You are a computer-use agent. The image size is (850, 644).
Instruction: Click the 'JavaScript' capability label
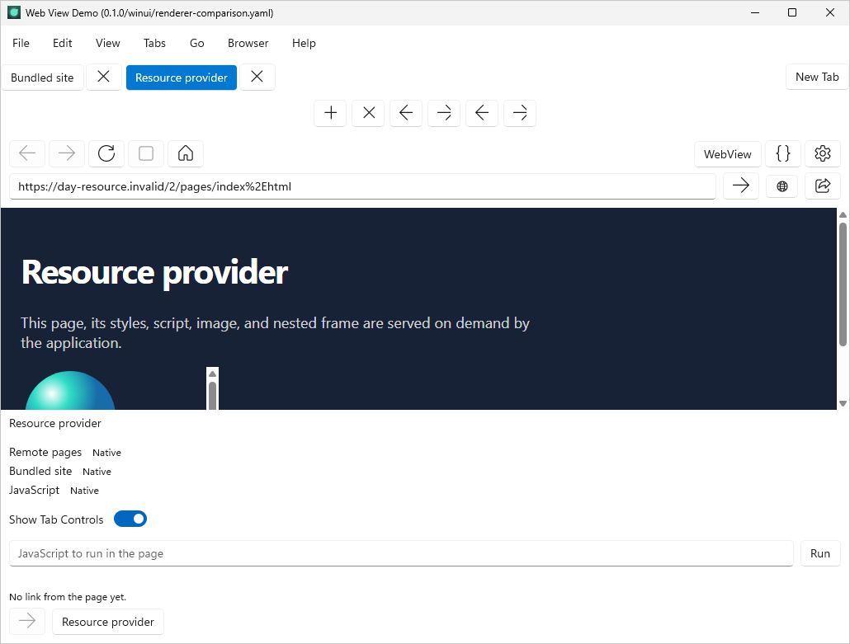coord(34,490)
